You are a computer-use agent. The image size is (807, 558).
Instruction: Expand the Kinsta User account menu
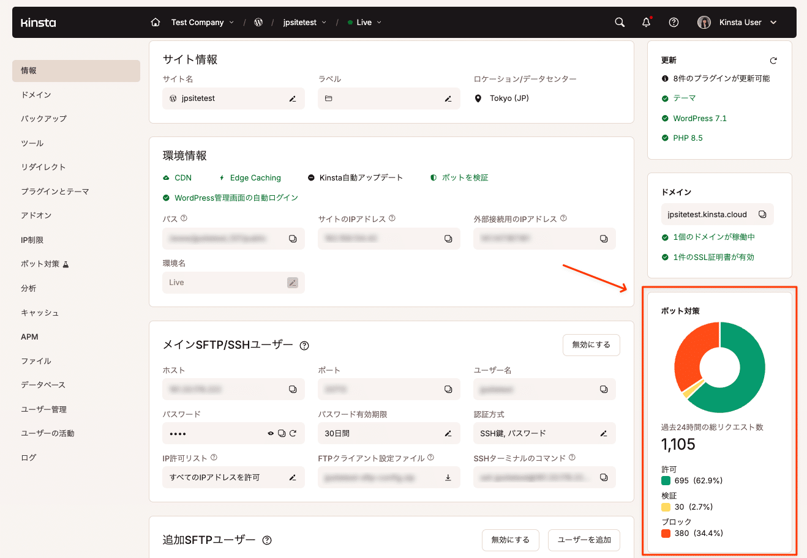(773, 23)
